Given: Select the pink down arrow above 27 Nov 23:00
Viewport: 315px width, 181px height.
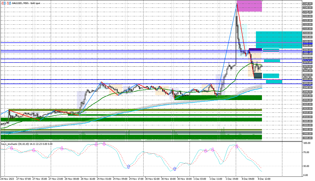Looking at the screenshot, I should pyautogui.click(x=62, y=148).
